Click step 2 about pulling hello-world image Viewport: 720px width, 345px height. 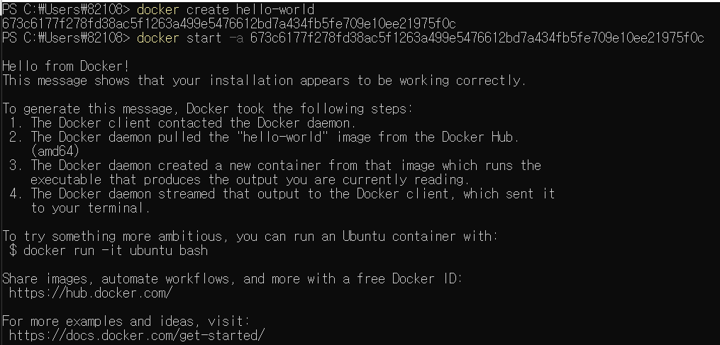click(x=264, y=137)
